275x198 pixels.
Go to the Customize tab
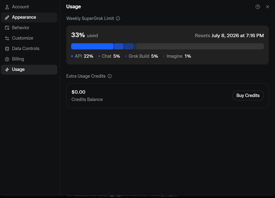coord(29,38)
